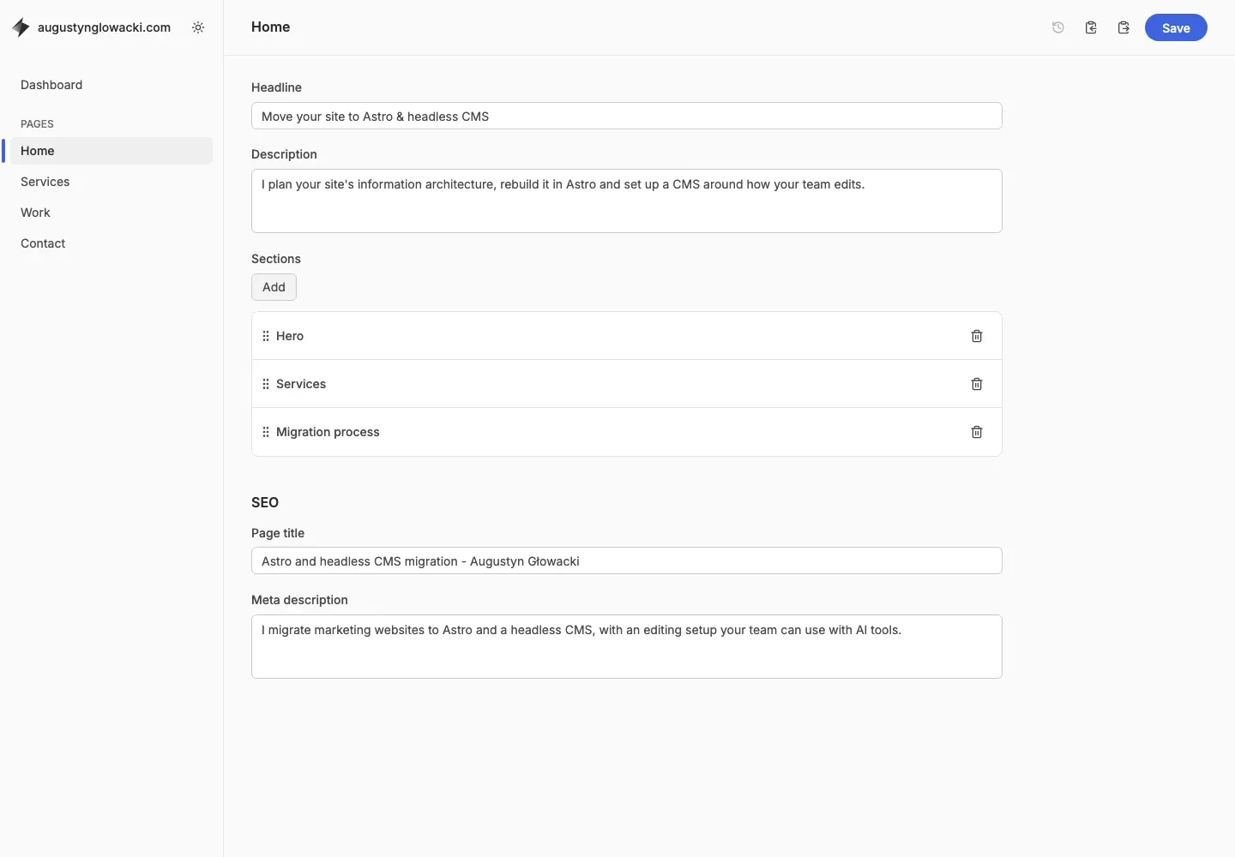Click the Sections label
Screen dimensions: 1235x857
point(276,259)
